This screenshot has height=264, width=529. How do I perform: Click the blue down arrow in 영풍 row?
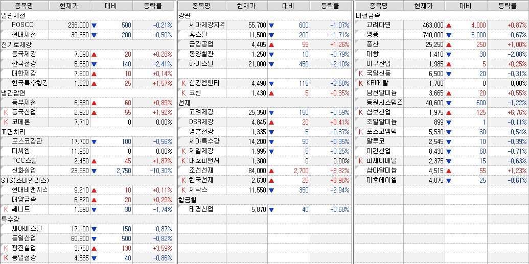click(x=449, y=35)
